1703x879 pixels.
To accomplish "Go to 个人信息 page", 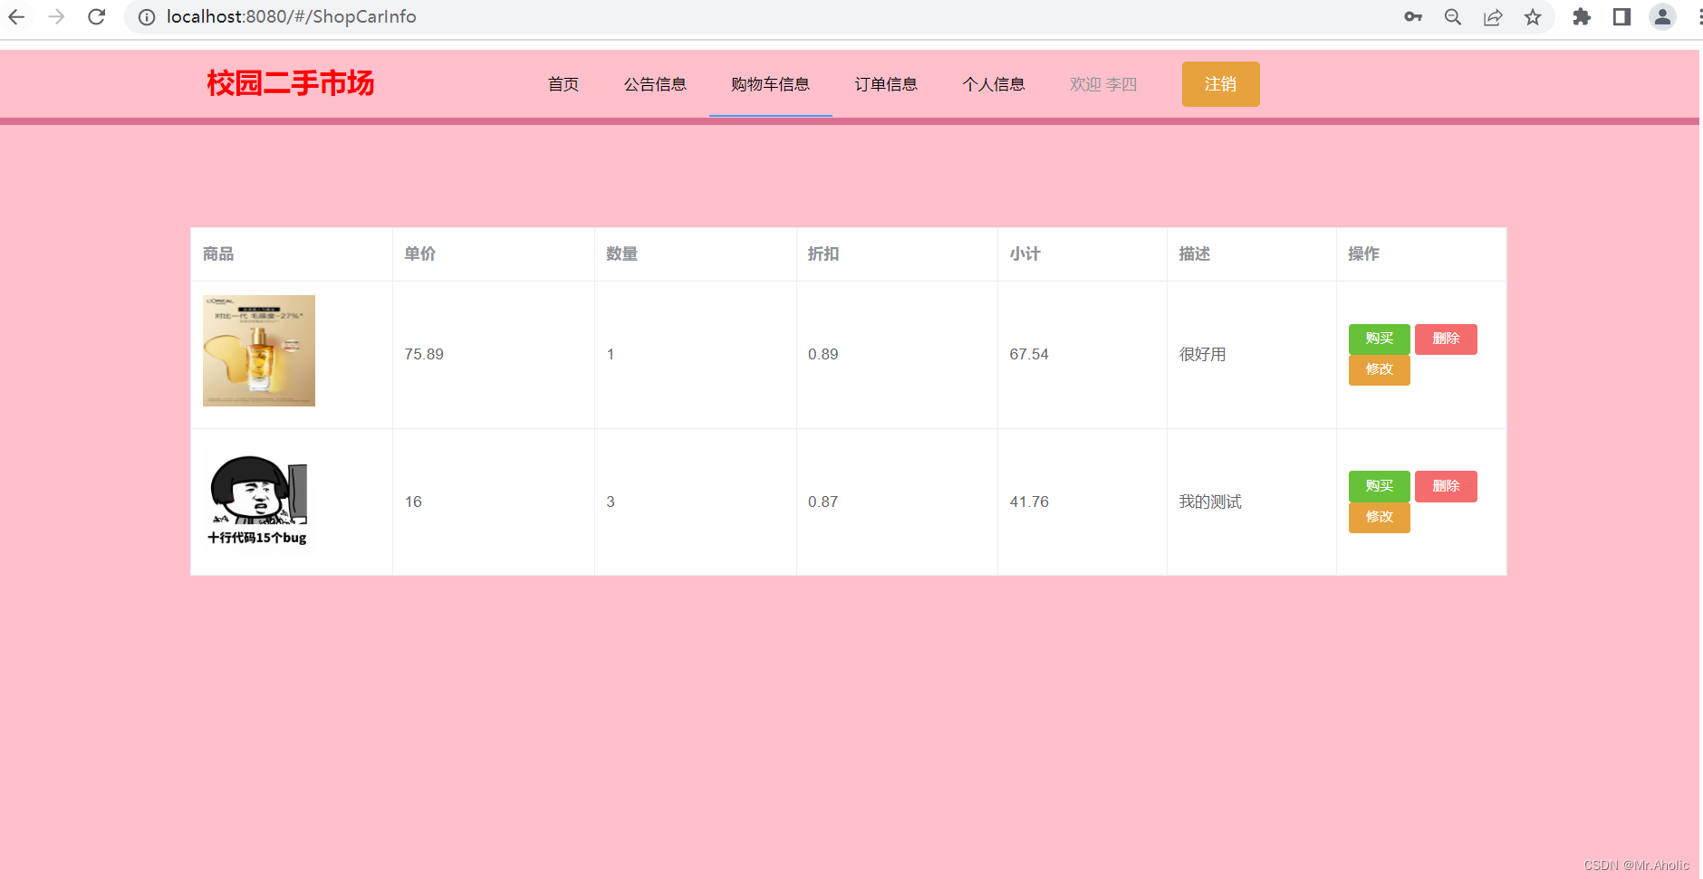I will 993,84.
